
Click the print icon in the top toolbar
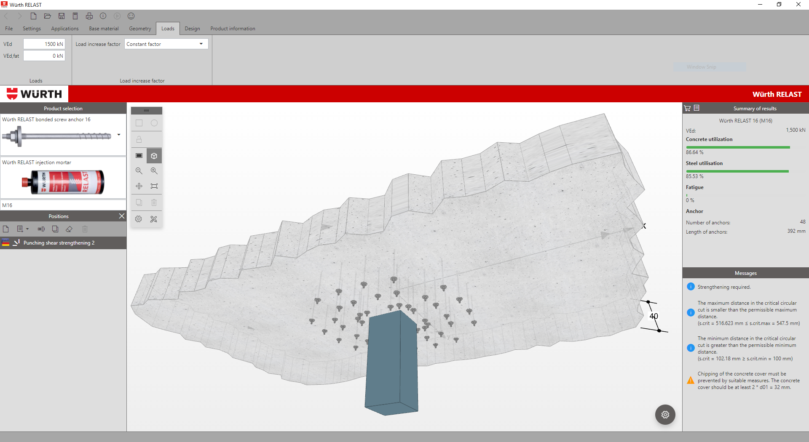click(x=89, y=16)
